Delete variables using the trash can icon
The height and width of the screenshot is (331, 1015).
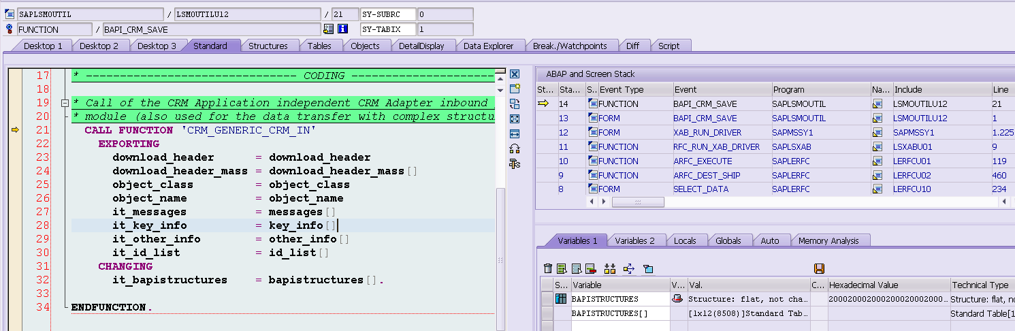click(x=548, y=268)
